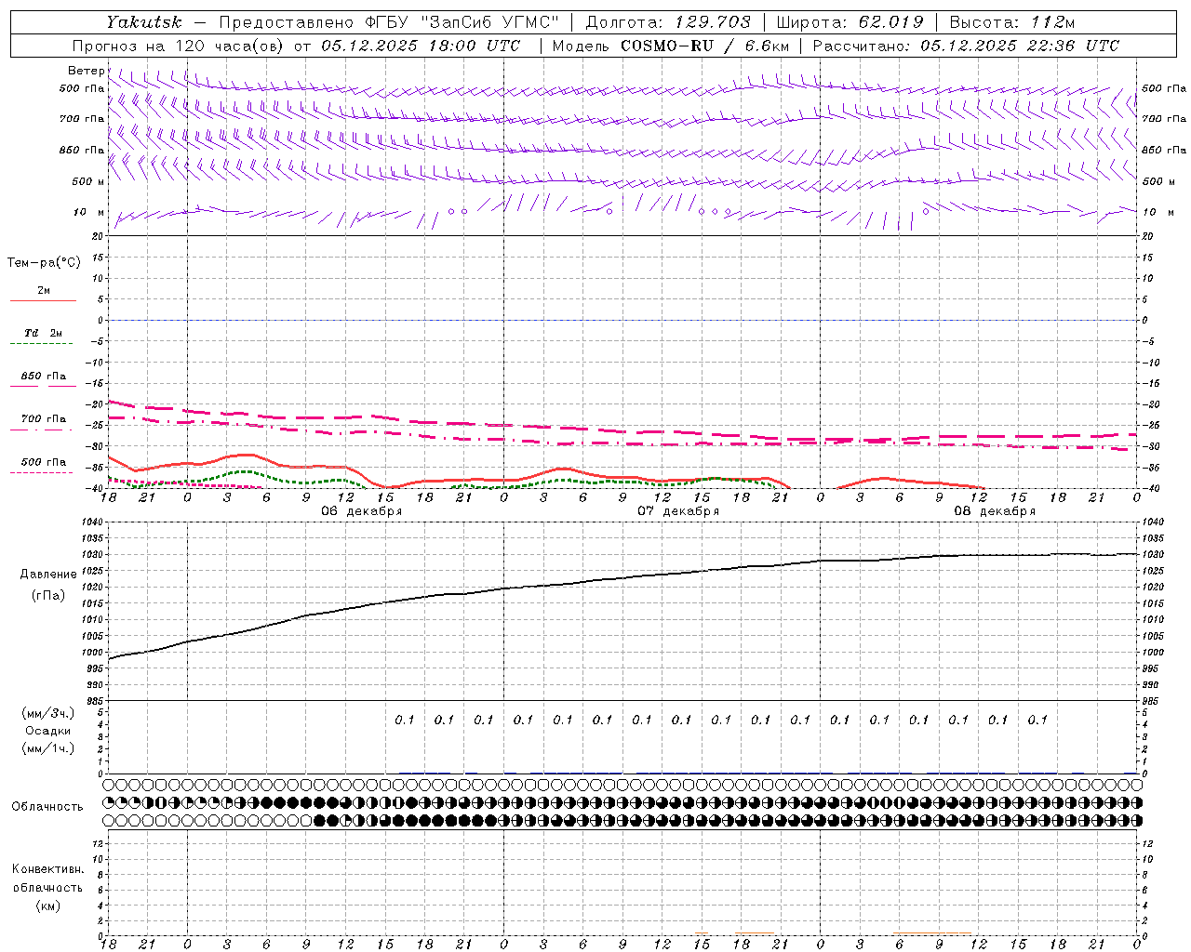1191x952 pixels.
Task: Select 'Прогноз на 120 часа(ов)' forecast header text
Action: coord(180,46)
